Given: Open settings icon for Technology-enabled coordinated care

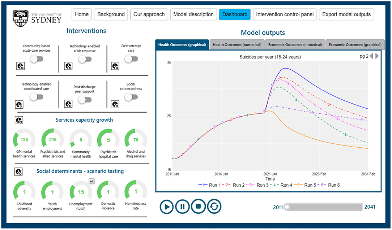Looking at the screenshot, I should point(19,104).
